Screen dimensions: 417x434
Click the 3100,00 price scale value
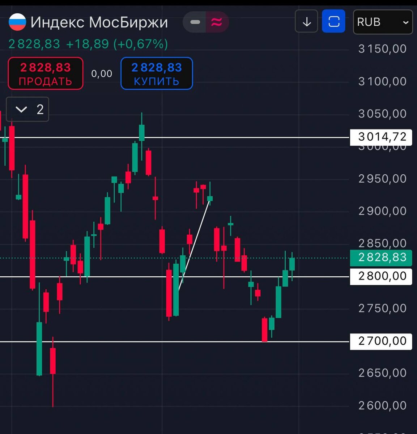pos(383,81)
